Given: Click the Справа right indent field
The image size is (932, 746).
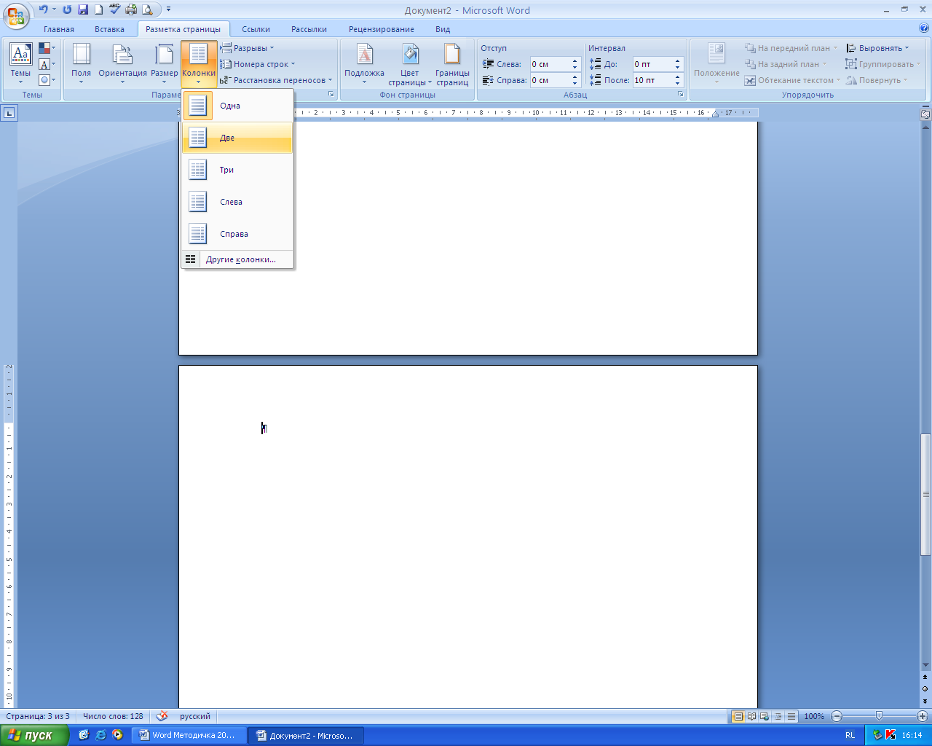Looking at the screenshot, I should coord(550,80).
